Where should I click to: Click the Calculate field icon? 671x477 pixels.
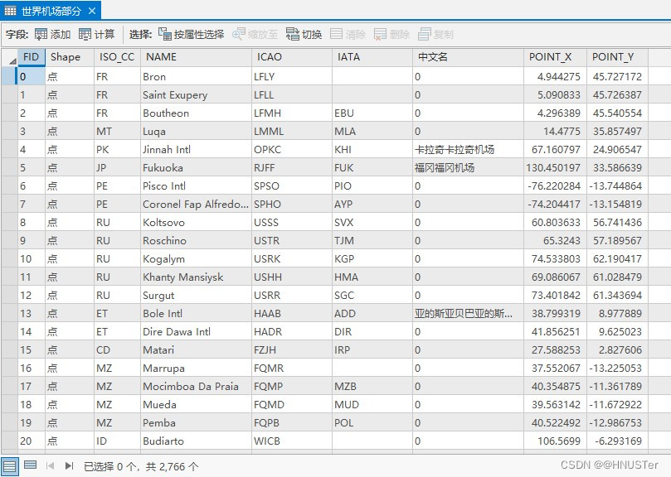click(85, 34)
